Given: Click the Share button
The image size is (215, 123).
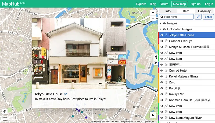Looking at the screenshot, I should (x=208, y=17).
